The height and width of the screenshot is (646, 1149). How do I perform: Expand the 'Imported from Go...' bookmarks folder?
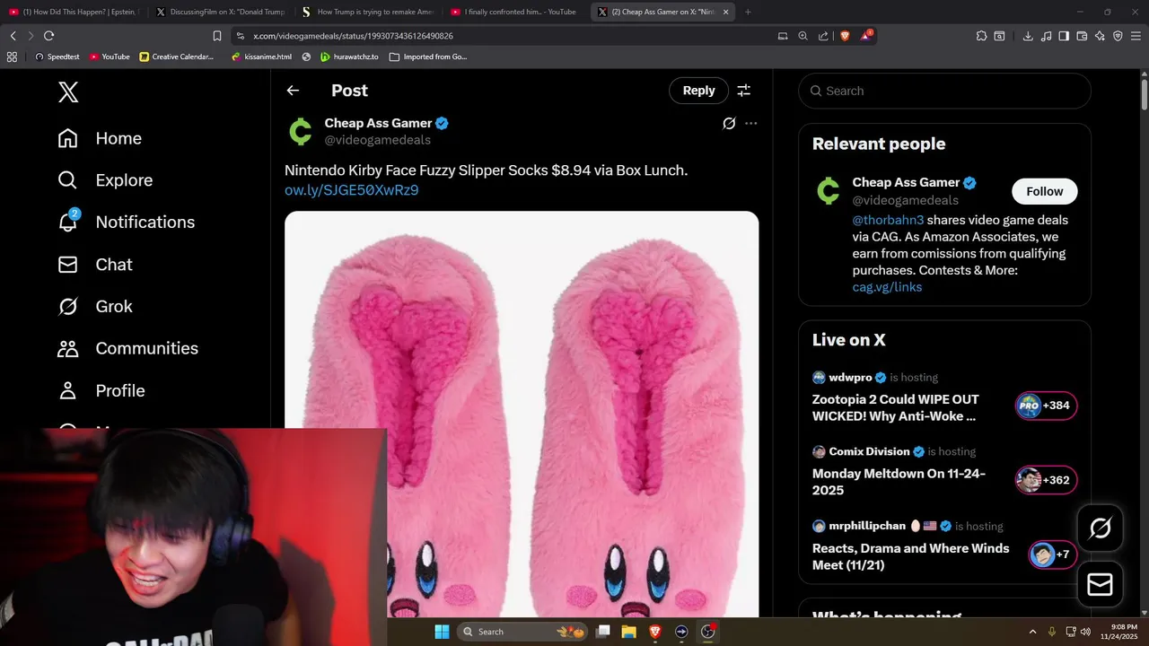pos(428,57)
